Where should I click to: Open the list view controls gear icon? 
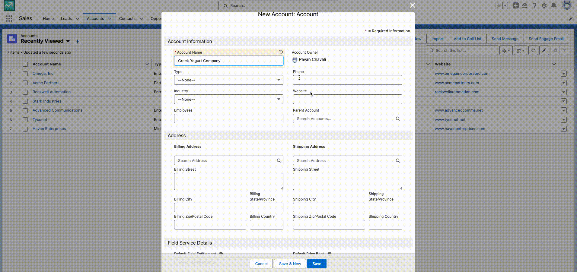506,50
